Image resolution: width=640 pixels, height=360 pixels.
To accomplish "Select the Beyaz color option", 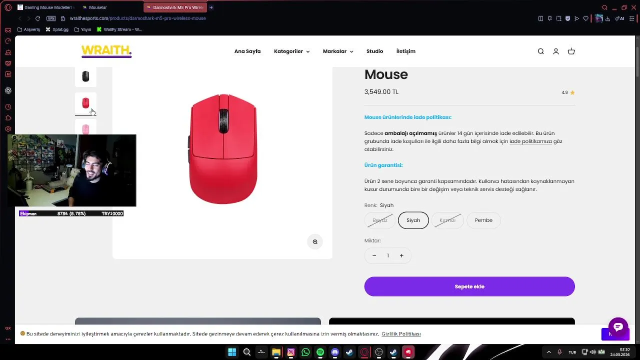I will [x=380, y=220].
